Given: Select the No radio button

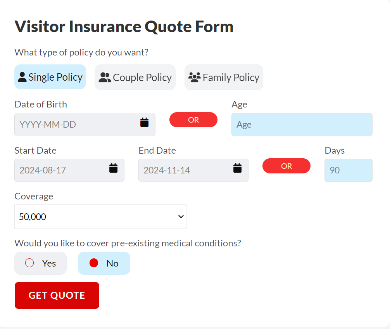Looking at the screenshot, I should [x=94, y=263].
